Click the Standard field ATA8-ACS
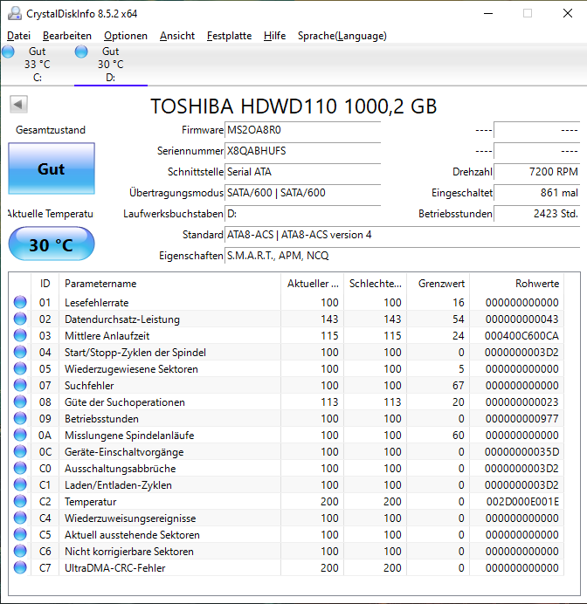The width and height of the screenshot is (587, 604). (403, 235)
